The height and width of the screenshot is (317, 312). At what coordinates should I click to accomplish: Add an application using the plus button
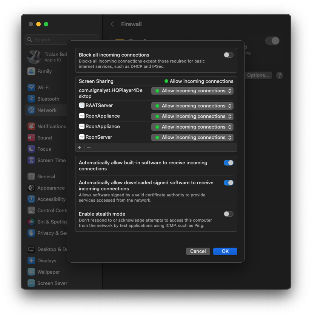coord(80,147)
